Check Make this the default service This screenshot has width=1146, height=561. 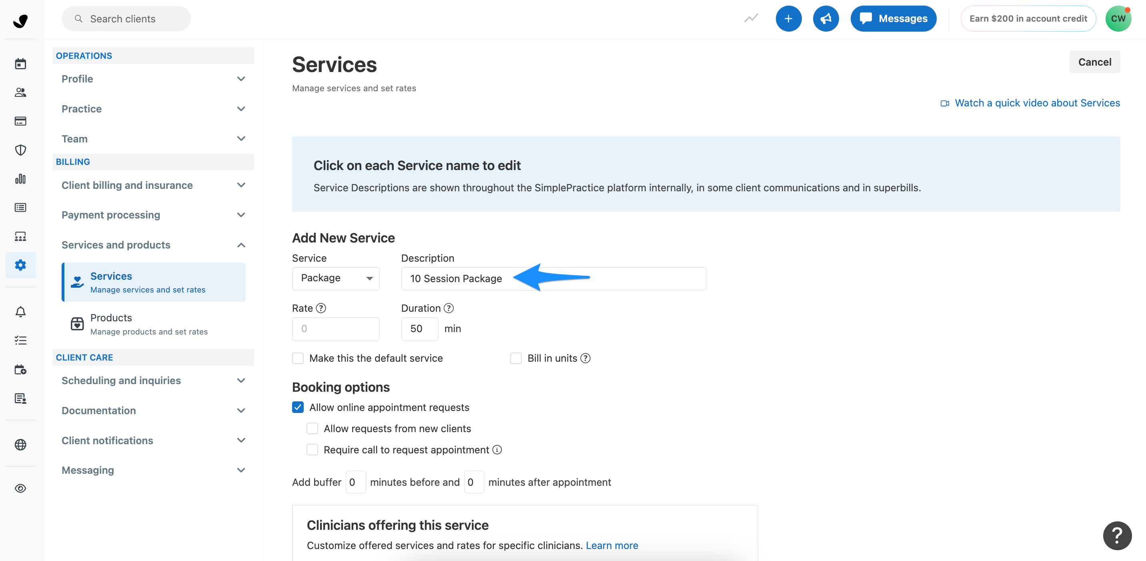click(298, 358)
